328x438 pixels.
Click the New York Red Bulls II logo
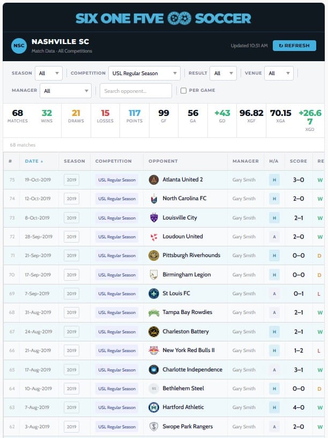pyautogui.click(x=154, y=351)
